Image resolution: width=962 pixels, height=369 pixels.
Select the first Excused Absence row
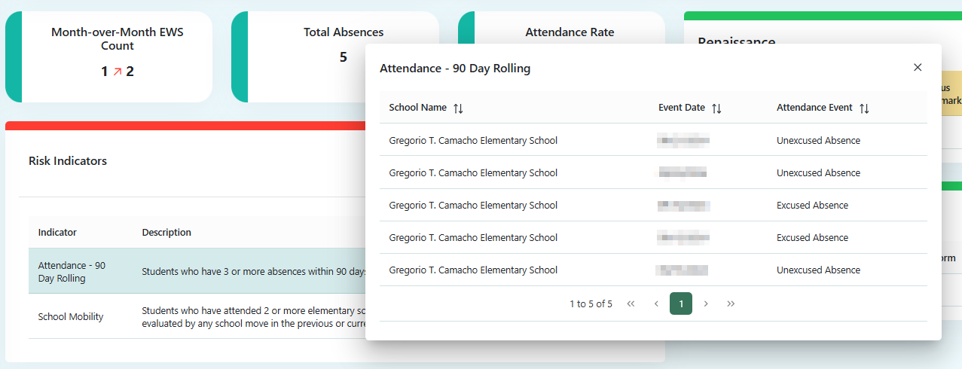point(652,206)
